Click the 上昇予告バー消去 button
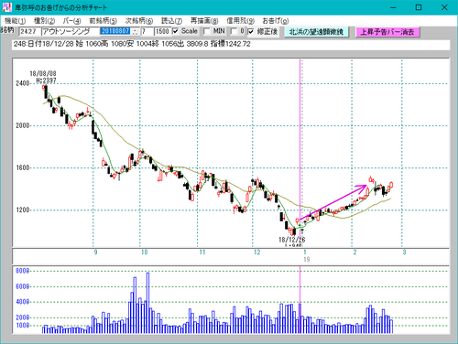 (387, 32)
